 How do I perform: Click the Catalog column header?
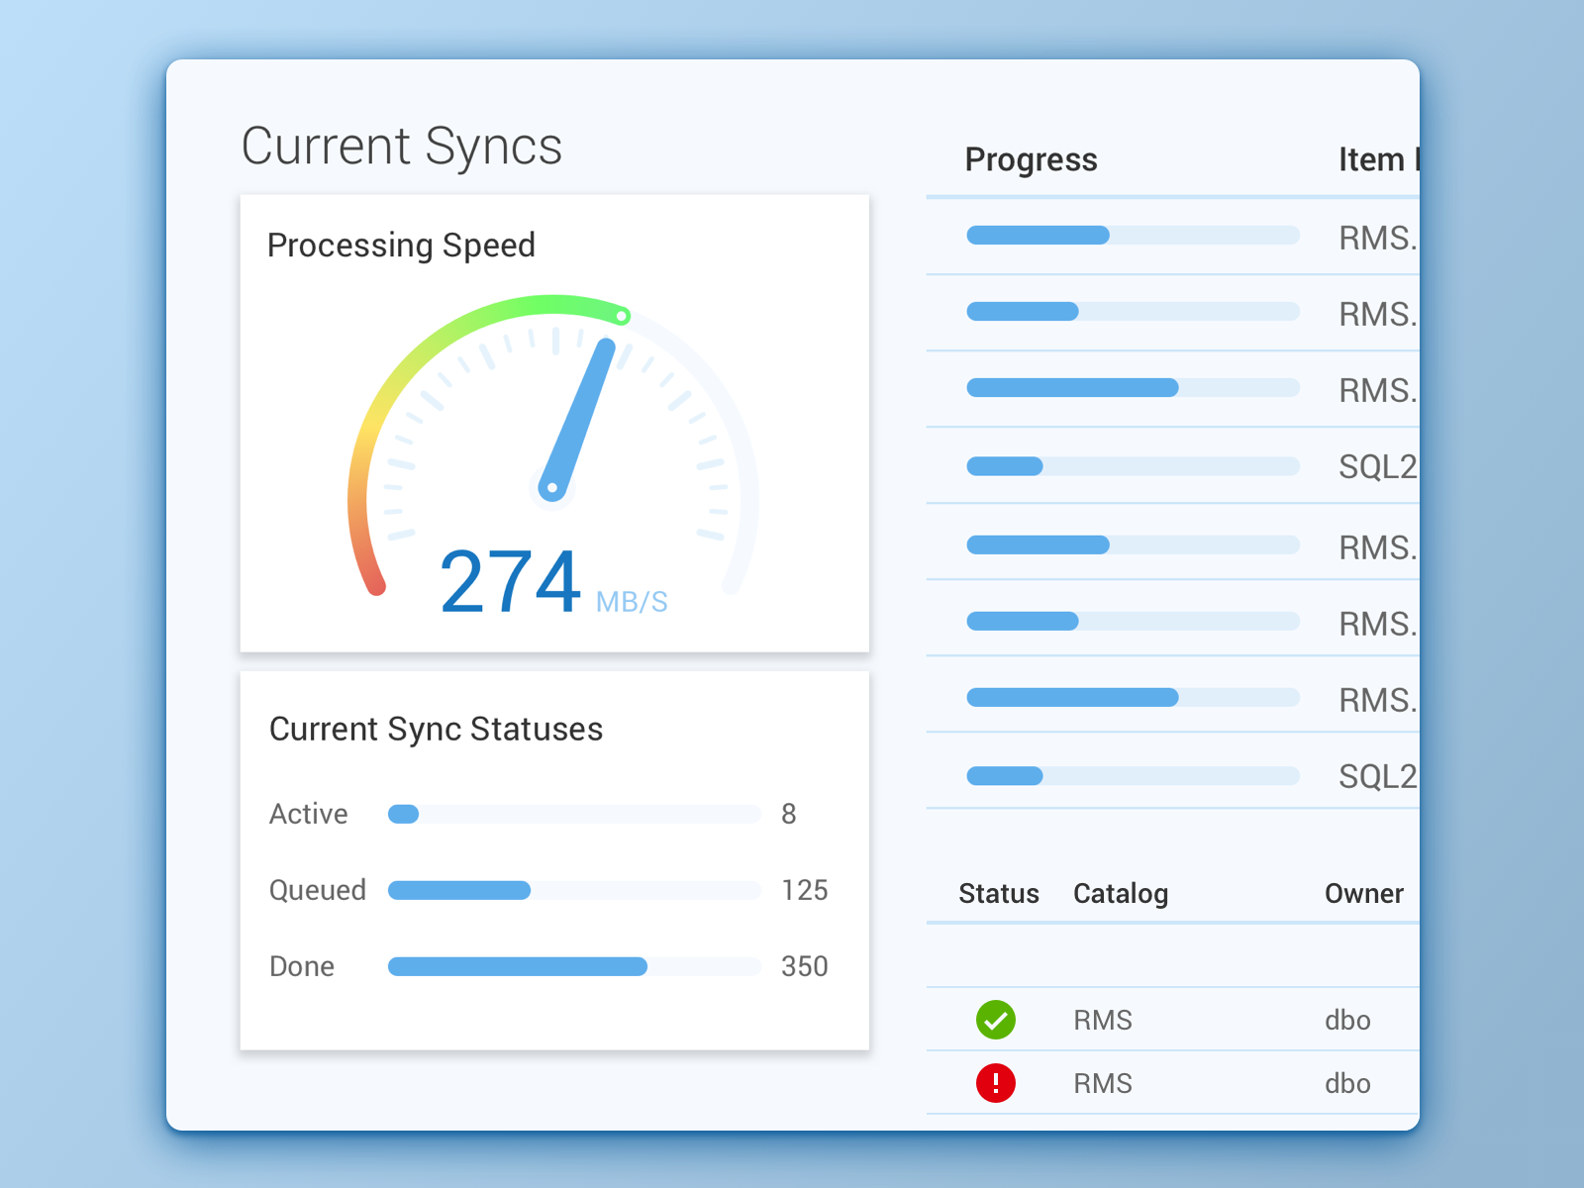point(1120,894)
